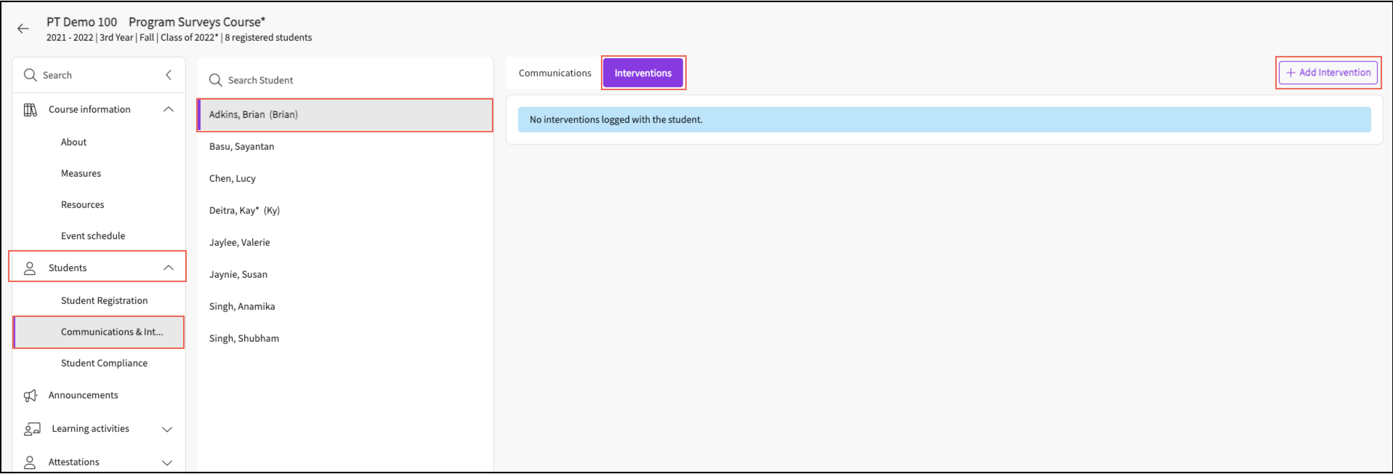
Task: Click the Announcements megaphone icon
Action: click(30, 396)
